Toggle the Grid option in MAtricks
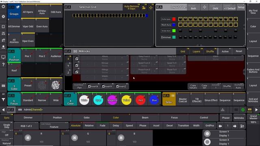 [183, 52]
